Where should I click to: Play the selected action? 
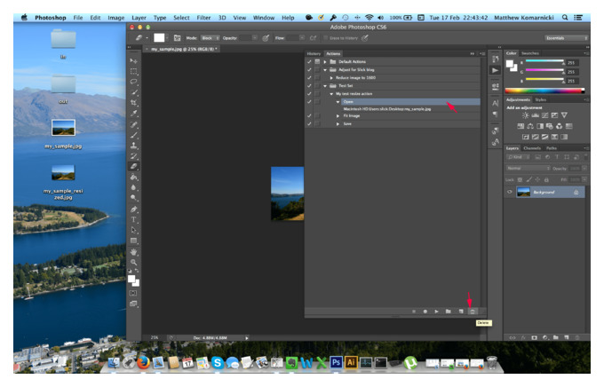coord(436,312)
